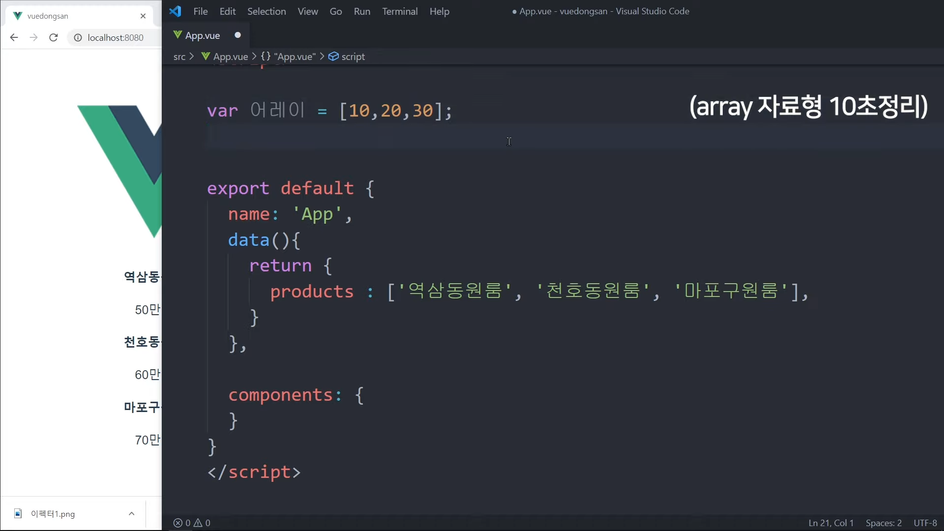Click the warnings triangle in status bar
The height and width of the screenshot is (531, 944).
[198, 523]
